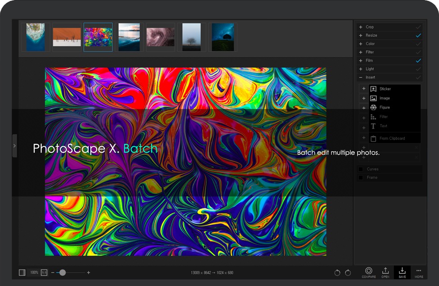Screen dimensions: 439x286
Task: Click the 1:1 actual size icon
Action: coord(44,272)
